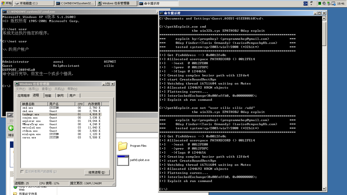Select the ctfmon.exe process row
The height and width of the screenshot is (195, 347).
click(x=61, y=131)
